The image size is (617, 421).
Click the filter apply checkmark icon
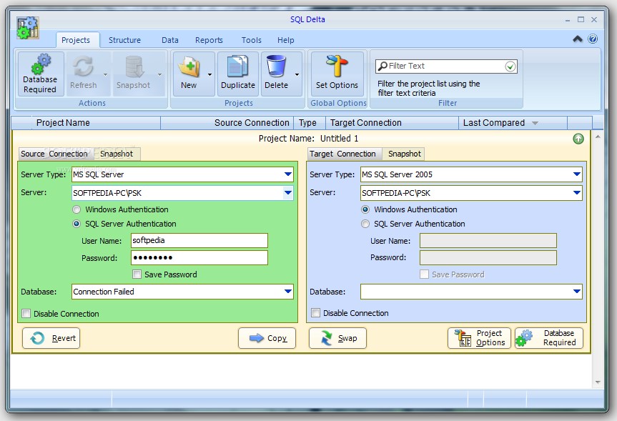pyautogui.click(x=510, y=66)
